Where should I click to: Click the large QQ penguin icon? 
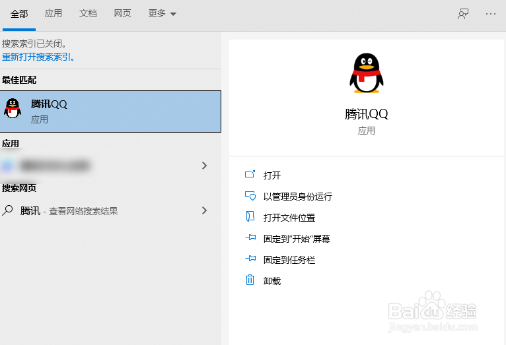366,73
